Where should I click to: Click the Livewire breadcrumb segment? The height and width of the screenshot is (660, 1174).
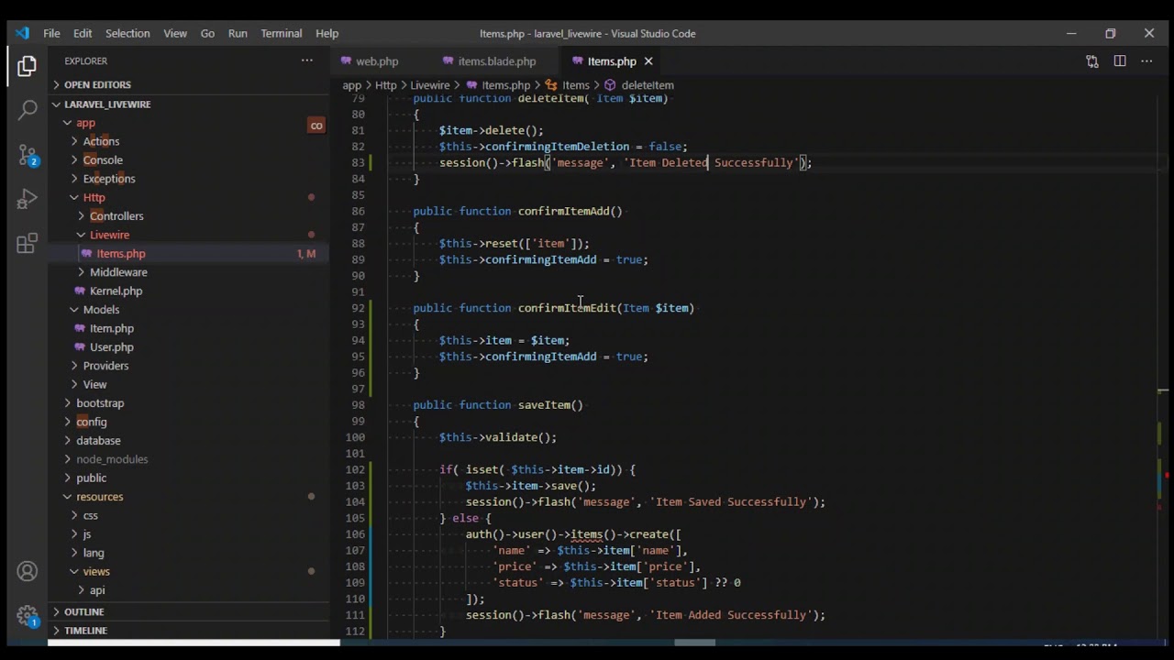tap(430, 85)
